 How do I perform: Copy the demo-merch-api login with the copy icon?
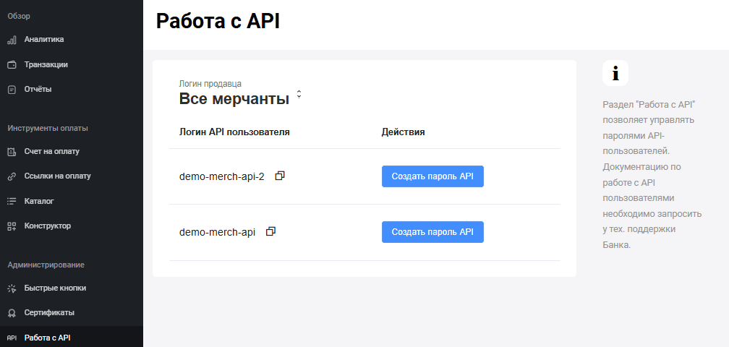[x=271, y=231]
